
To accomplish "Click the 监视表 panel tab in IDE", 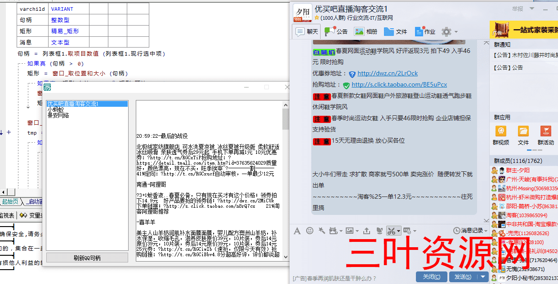I will pos(7,215).
